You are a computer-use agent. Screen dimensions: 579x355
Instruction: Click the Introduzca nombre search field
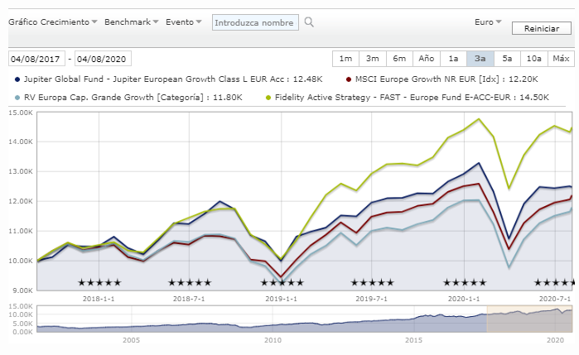(x=255, y=22)
